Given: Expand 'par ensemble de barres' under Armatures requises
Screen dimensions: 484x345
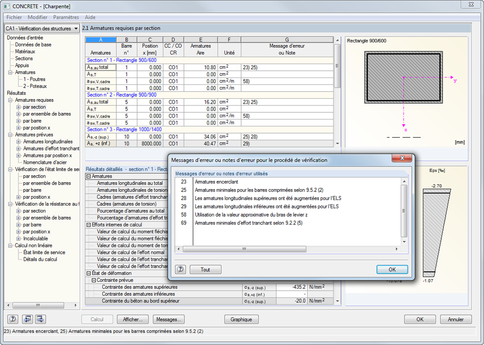Looking at the screenshot, I should (18, 114).
